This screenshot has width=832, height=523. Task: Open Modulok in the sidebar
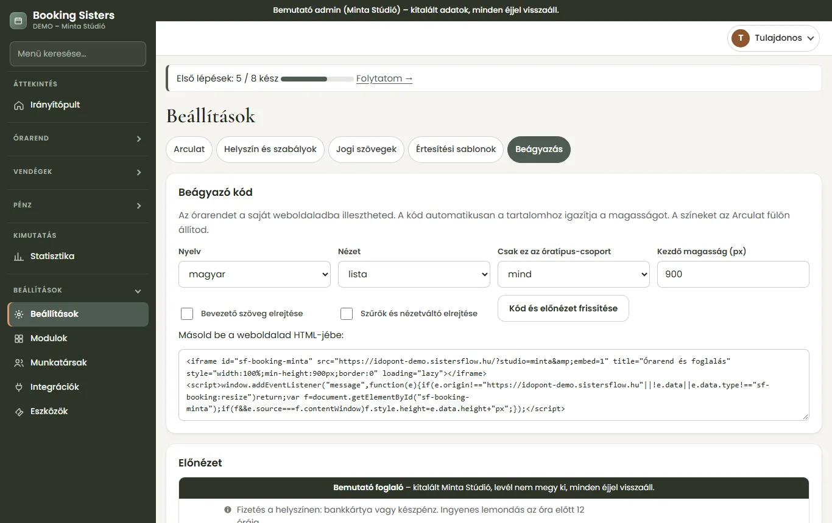(78, 339)
